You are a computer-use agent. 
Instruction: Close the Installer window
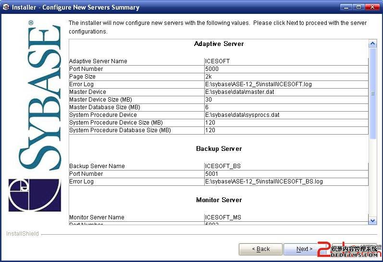pyautogui.click(x=371, y=7)
